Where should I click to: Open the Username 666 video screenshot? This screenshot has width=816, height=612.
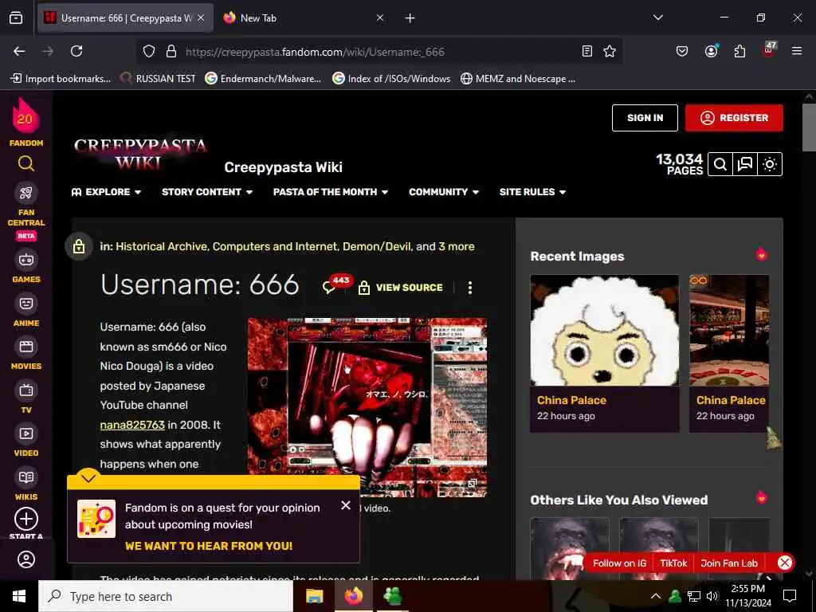[x=367, y=407]
